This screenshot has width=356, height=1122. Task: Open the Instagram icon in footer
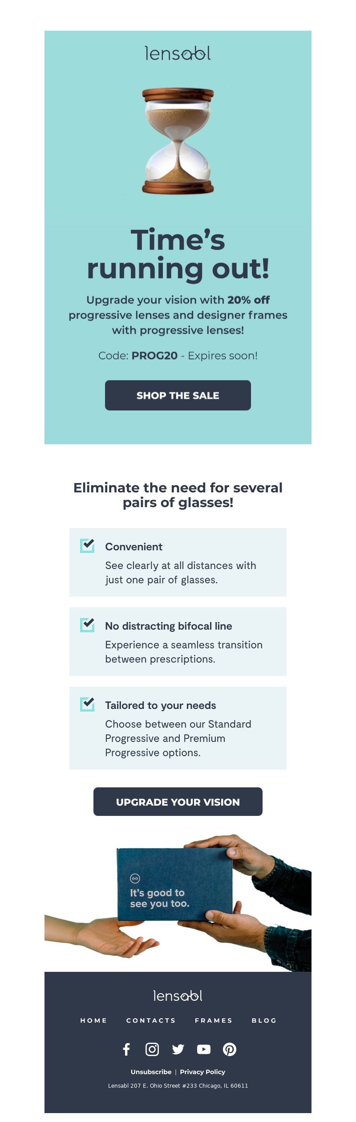152,1049
